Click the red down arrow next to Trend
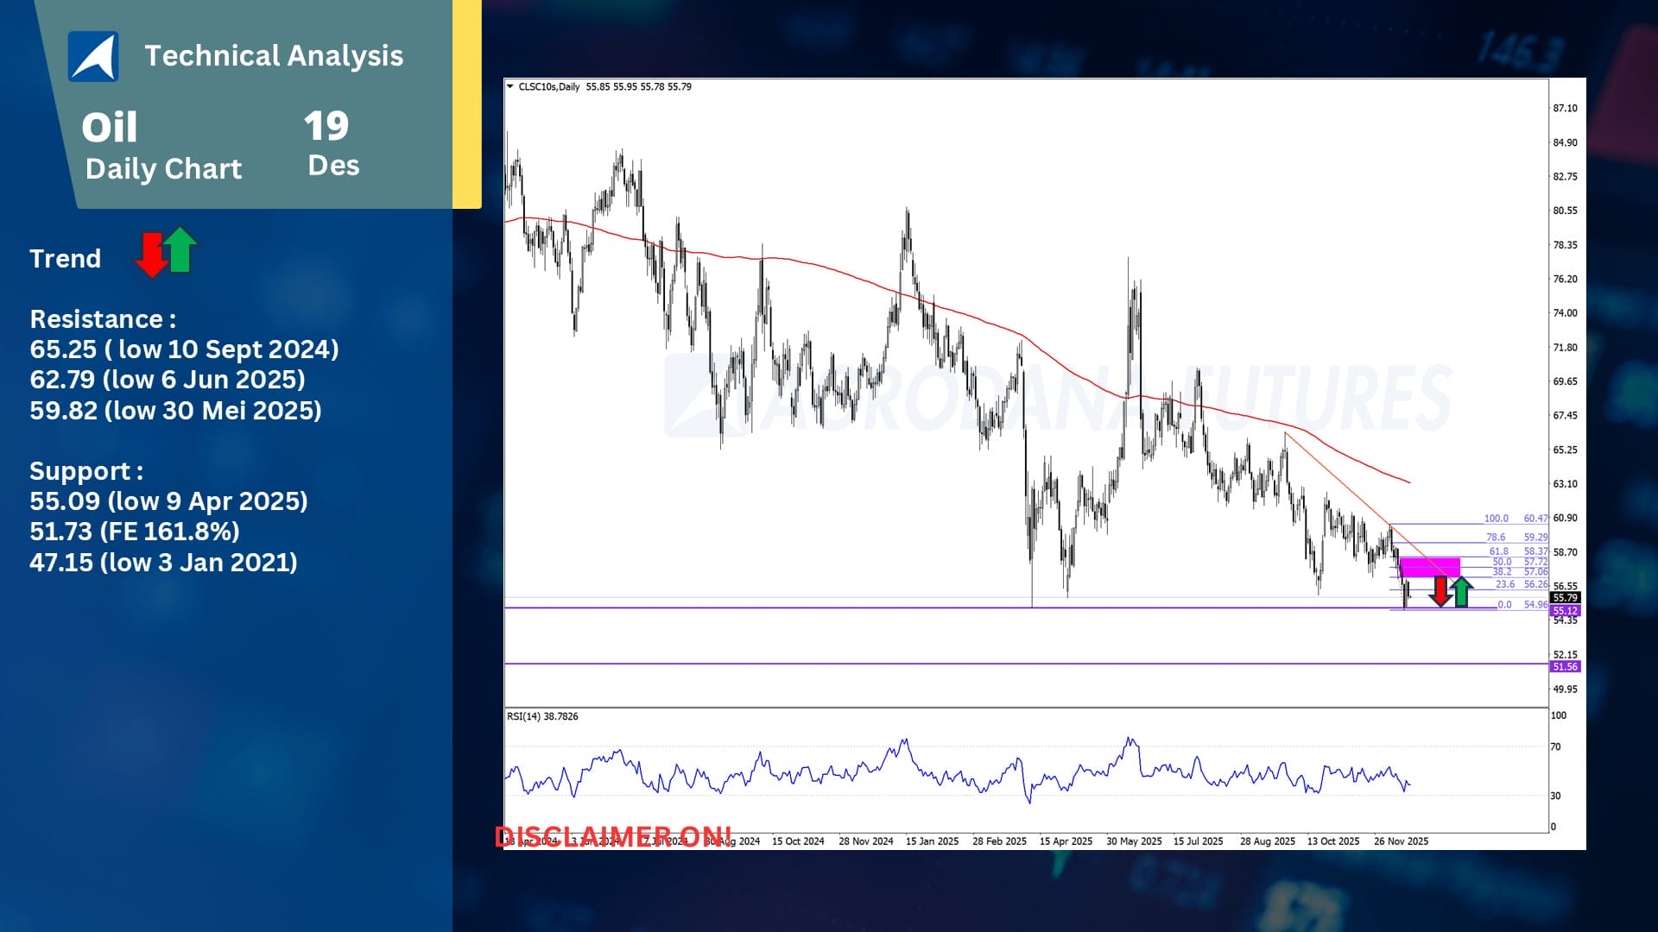The image size is (1658, 932). [x=152, y=255]
